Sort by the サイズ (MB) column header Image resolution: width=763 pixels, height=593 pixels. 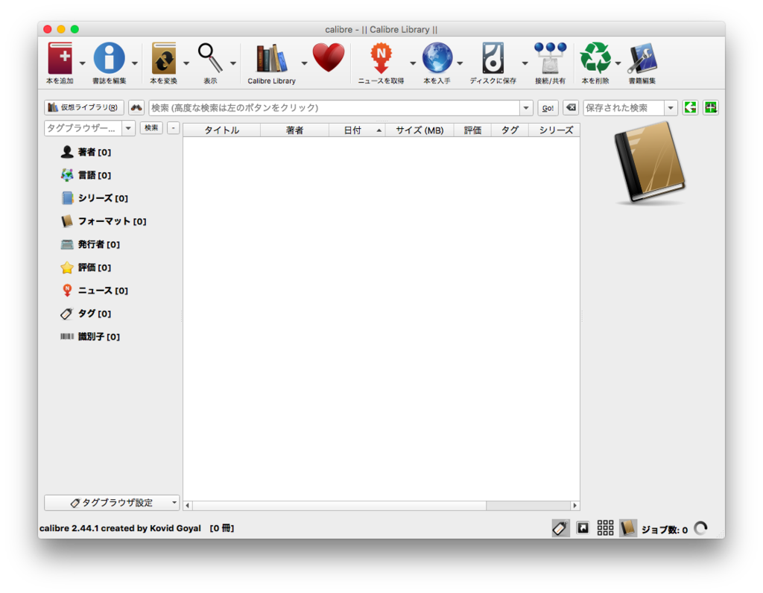[x=420, y=130]
